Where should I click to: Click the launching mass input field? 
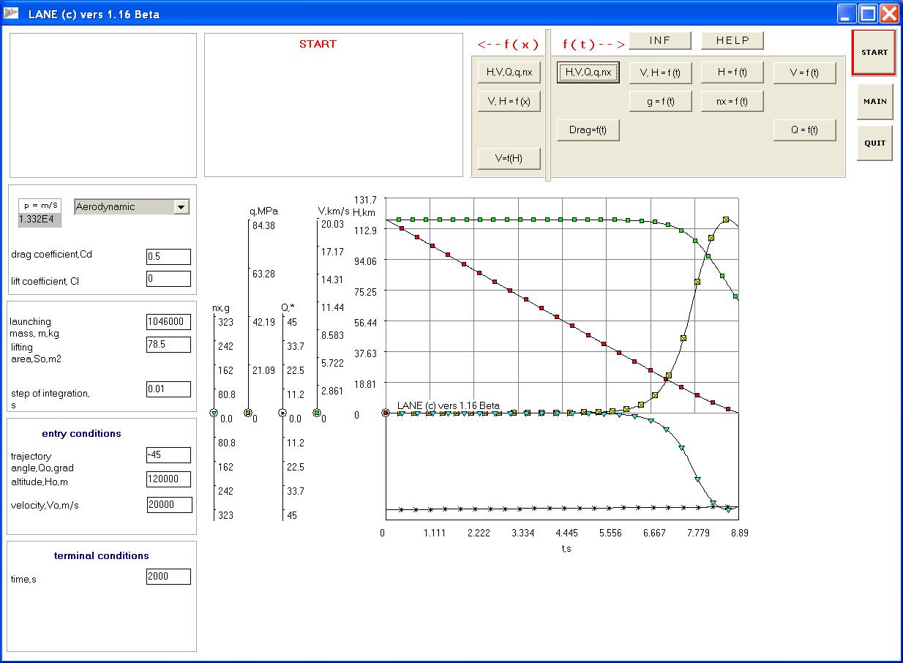point(168,322)
